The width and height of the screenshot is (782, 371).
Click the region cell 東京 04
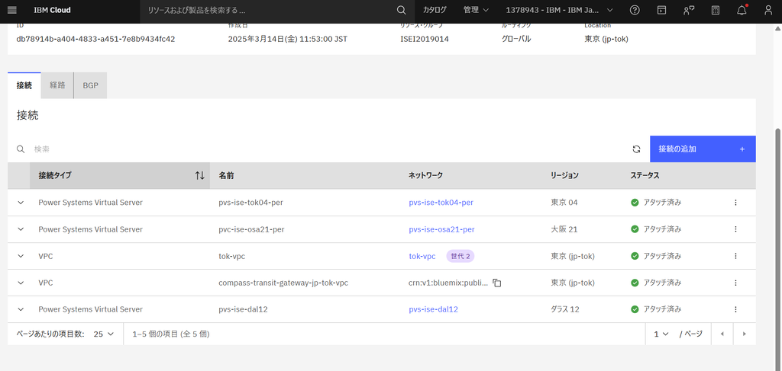[564, 203]
